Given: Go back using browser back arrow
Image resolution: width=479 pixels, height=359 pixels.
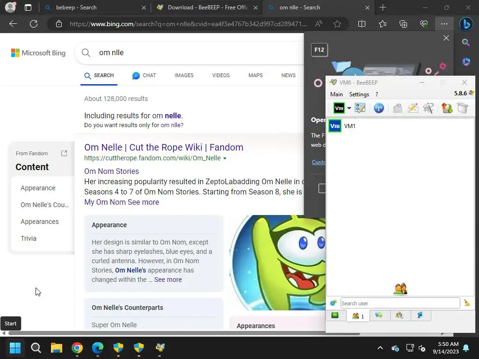Looking at the screenshot, I should click(x=13, y=24).
